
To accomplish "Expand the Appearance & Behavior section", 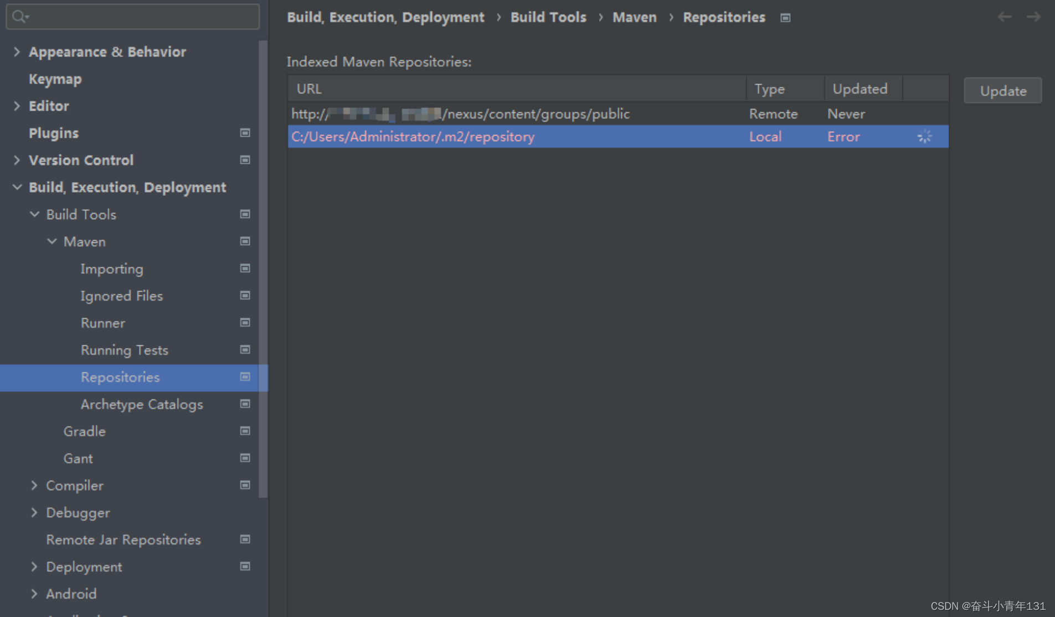I will (x=16, y=51).
